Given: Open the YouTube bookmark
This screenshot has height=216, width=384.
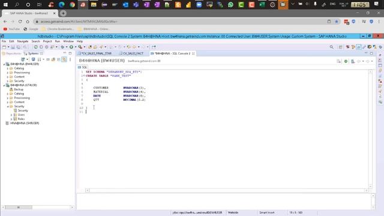Looking at the screenshot, I should coord(11,29).
